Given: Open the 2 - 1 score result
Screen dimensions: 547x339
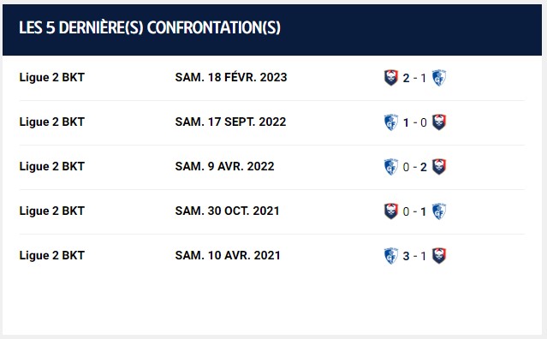Looking at the screenshot, I should tap(414, 78).
